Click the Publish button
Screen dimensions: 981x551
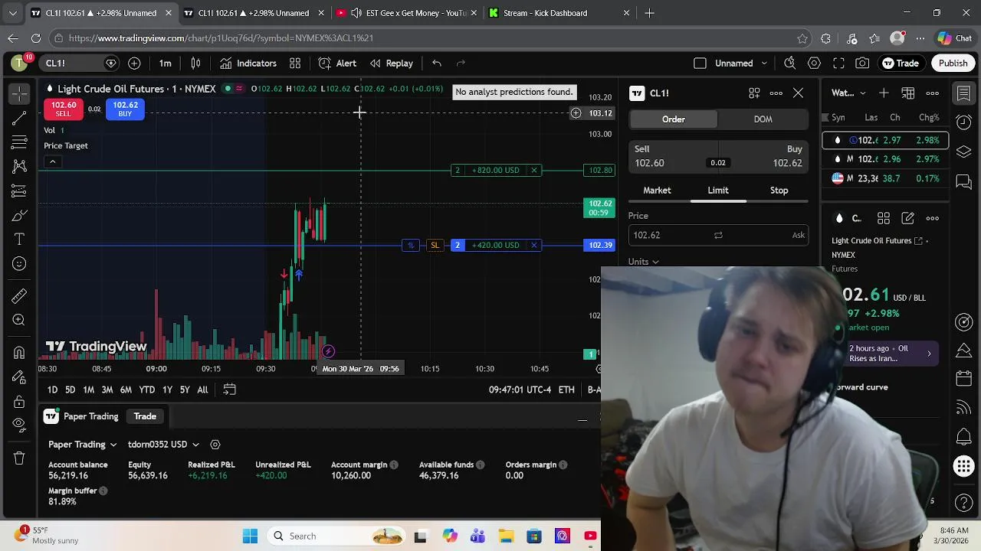coord(953,64)
